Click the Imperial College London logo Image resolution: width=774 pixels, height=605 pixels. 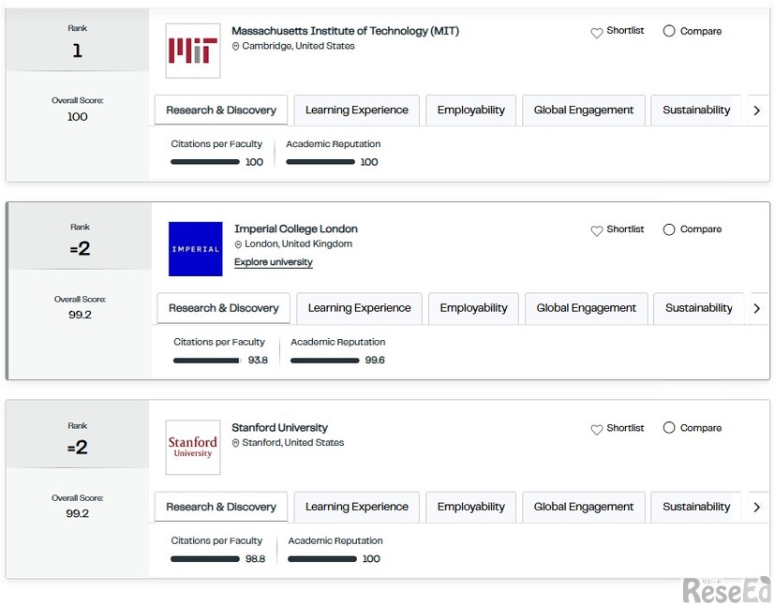point(196,249)
